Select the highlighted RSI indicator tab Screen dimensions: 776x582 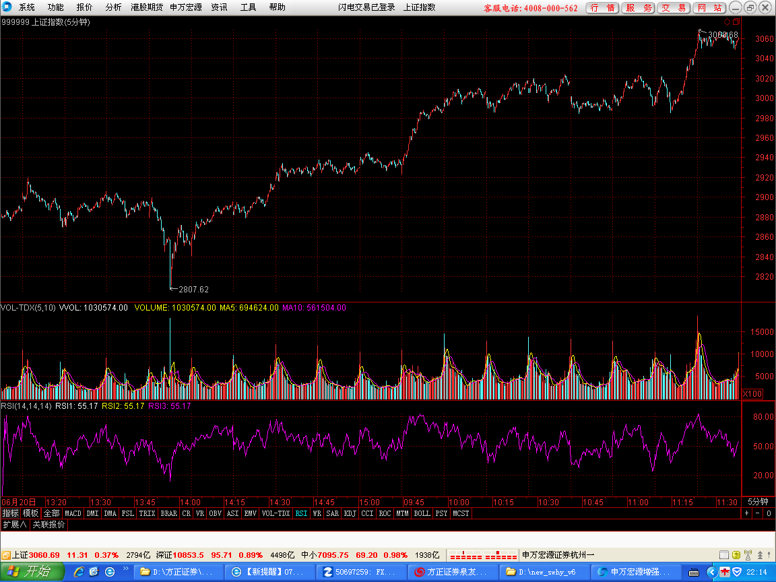pyautogui.click(x=301, y=513)
